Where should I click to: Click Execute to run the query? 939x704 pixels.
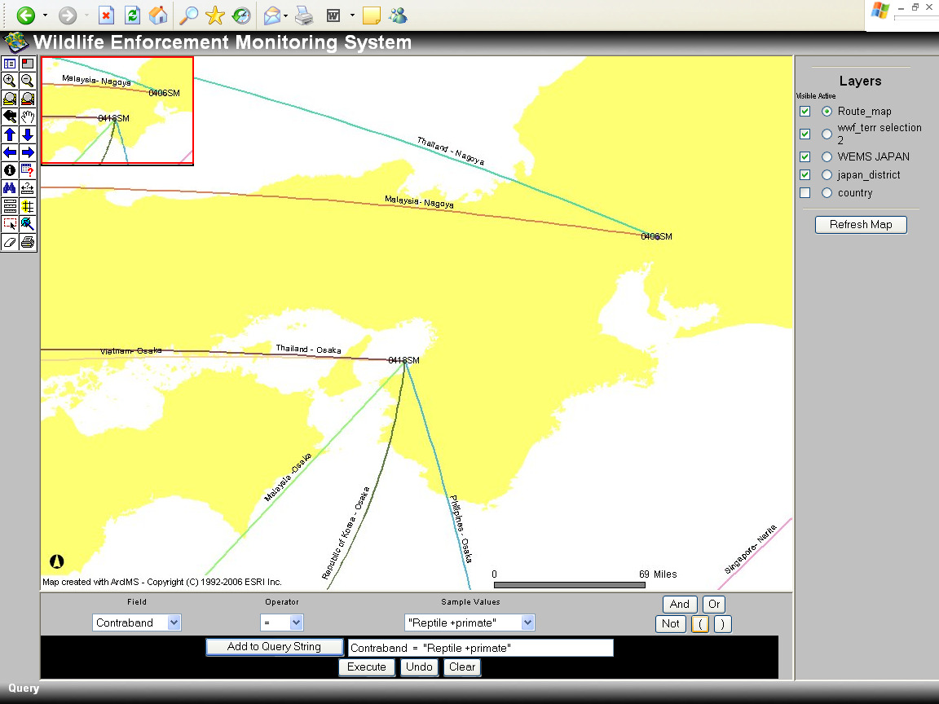coord(367,667)
